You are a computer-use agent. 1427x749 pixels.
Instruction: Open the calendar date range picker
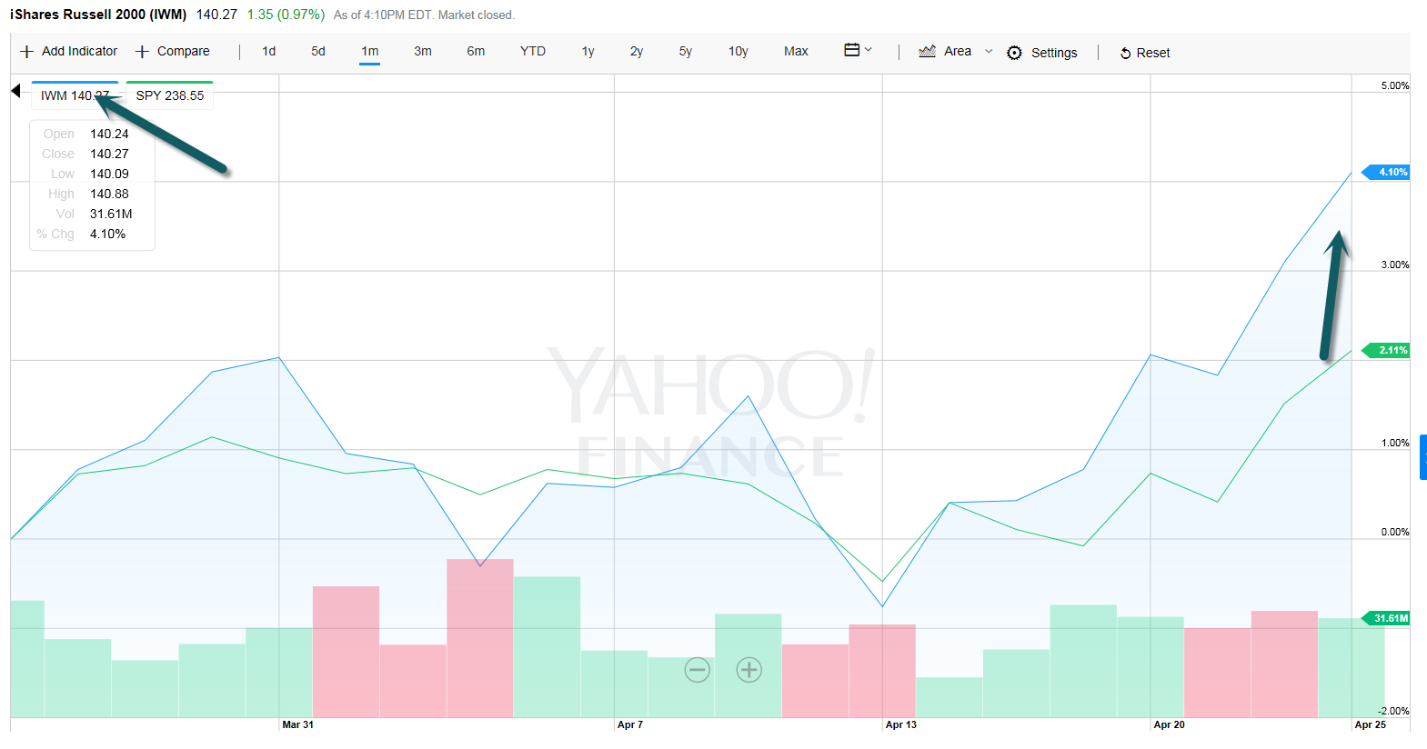(852, 50)
